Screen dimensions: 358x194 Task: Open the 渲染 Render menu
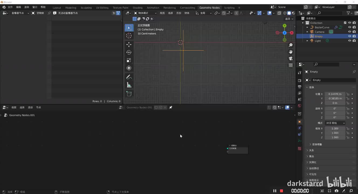pos(27,7)
